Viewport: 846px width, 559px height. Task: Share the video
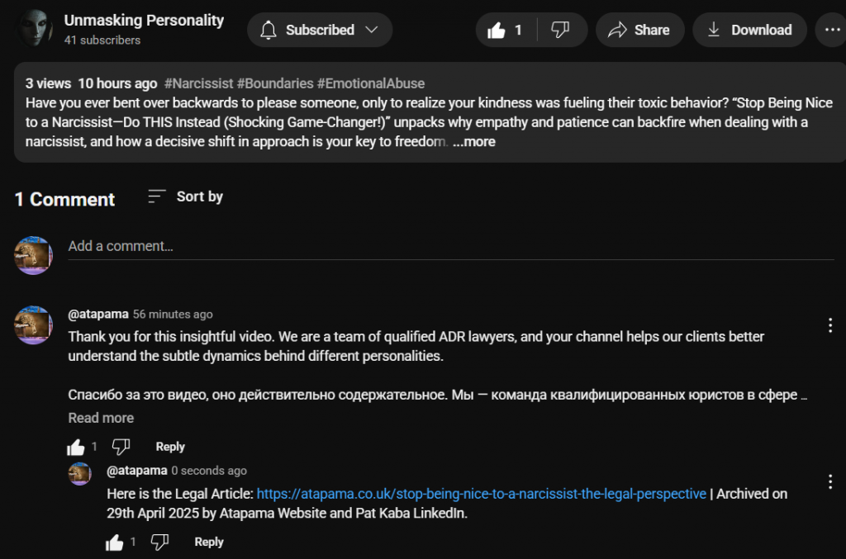[x=639, y=31]
